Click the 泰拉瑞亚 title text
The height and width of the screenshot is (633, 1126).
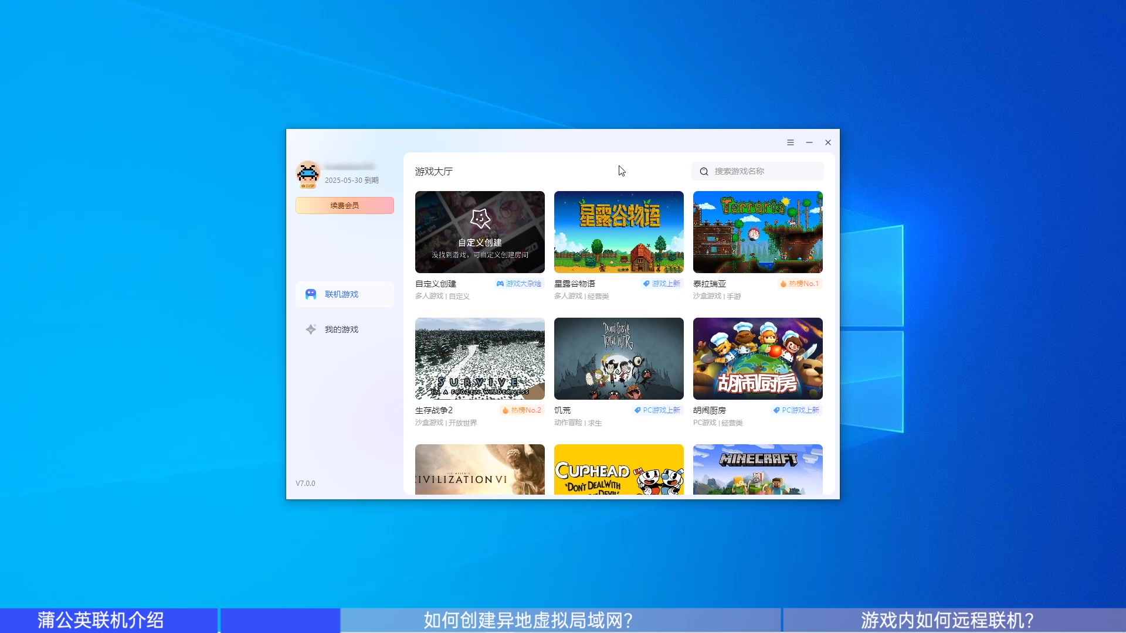pos(710,284)
